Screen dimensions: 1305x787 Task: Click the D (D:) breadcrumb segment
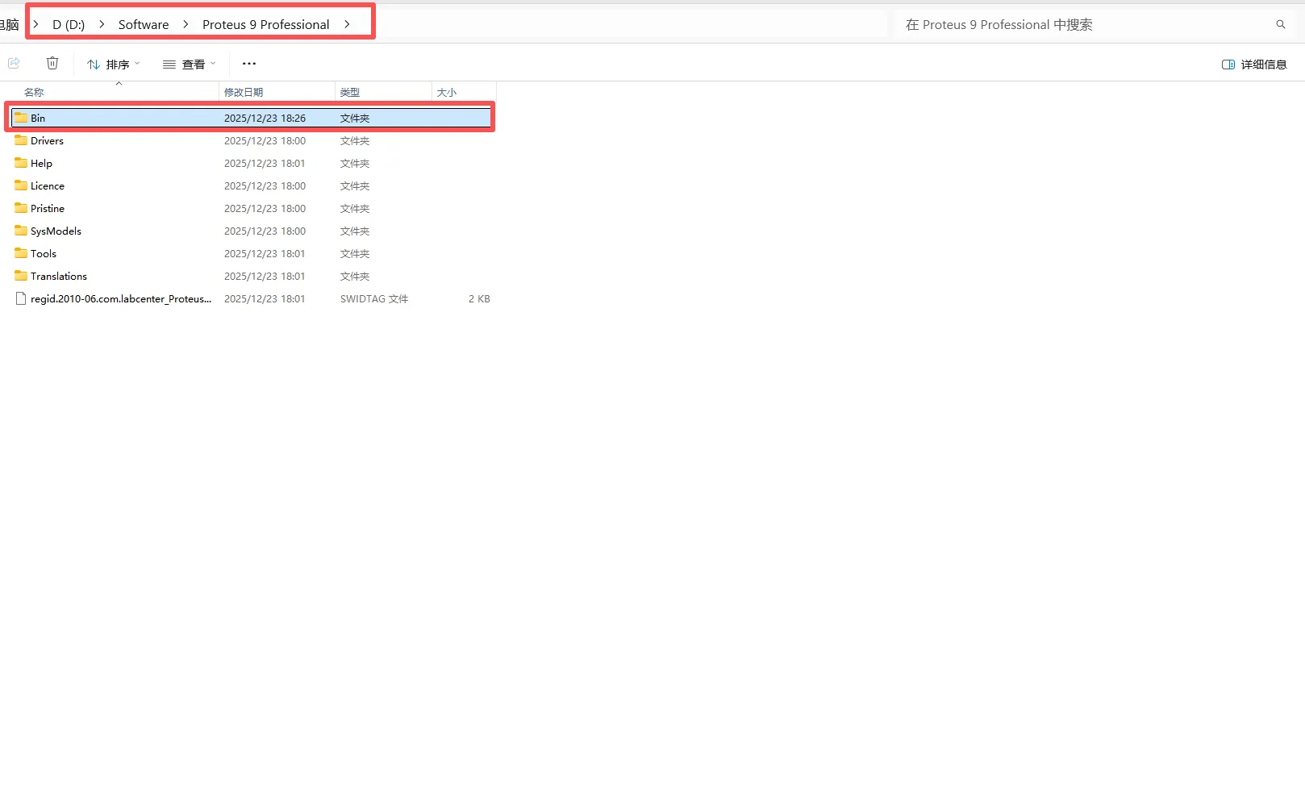coord(69,25)
